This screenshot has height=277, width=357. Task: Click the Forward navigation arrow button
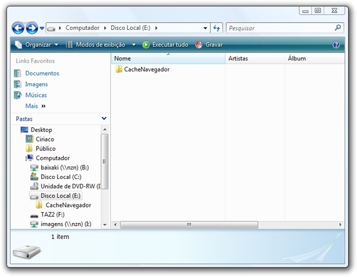(x=32, y=28)
